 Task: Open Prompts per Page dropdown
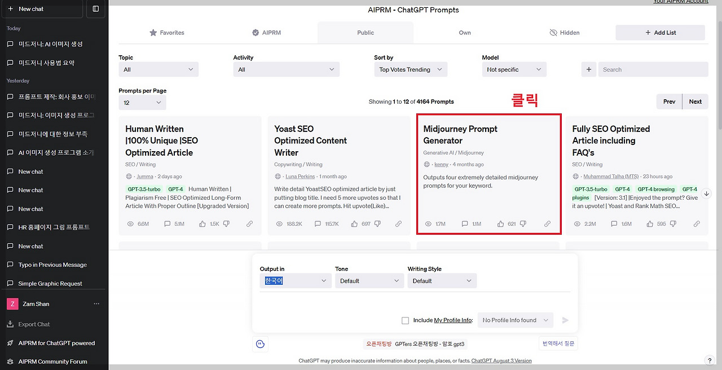click(142, 103)
